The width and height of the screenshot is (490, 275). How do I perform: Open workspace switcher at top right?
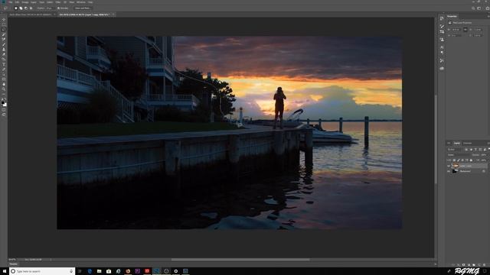(x=479, y=8)
